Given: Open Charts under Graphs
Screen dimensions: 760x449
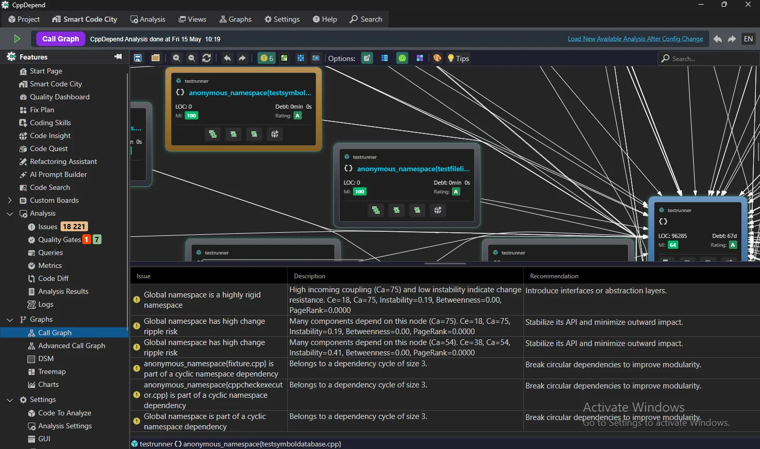Looking at the screenshot, I should point(48,384).
